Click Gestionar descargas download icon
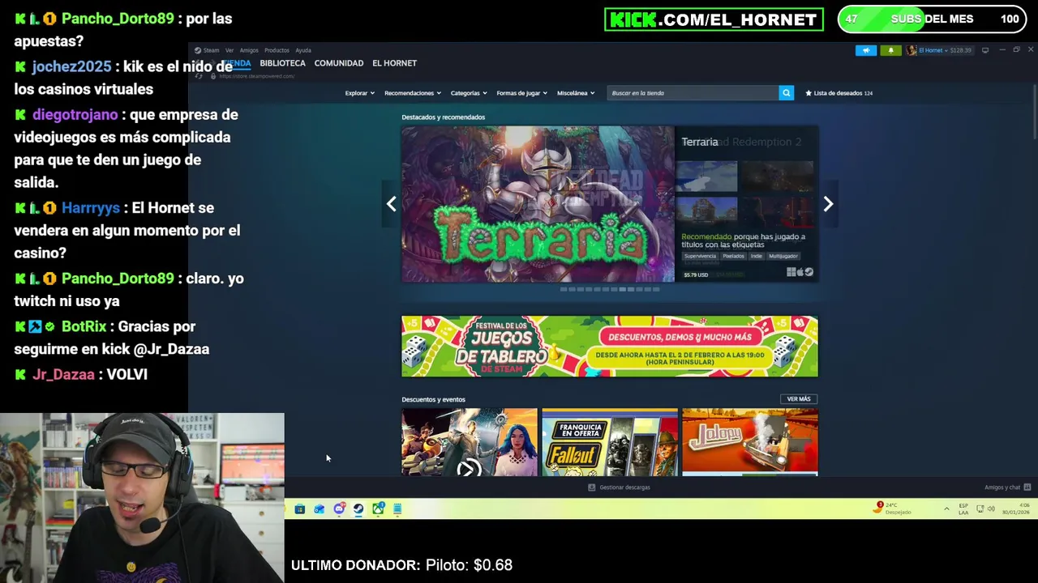The height and width of the screenshot is (583, 1038). click(592, 487)
